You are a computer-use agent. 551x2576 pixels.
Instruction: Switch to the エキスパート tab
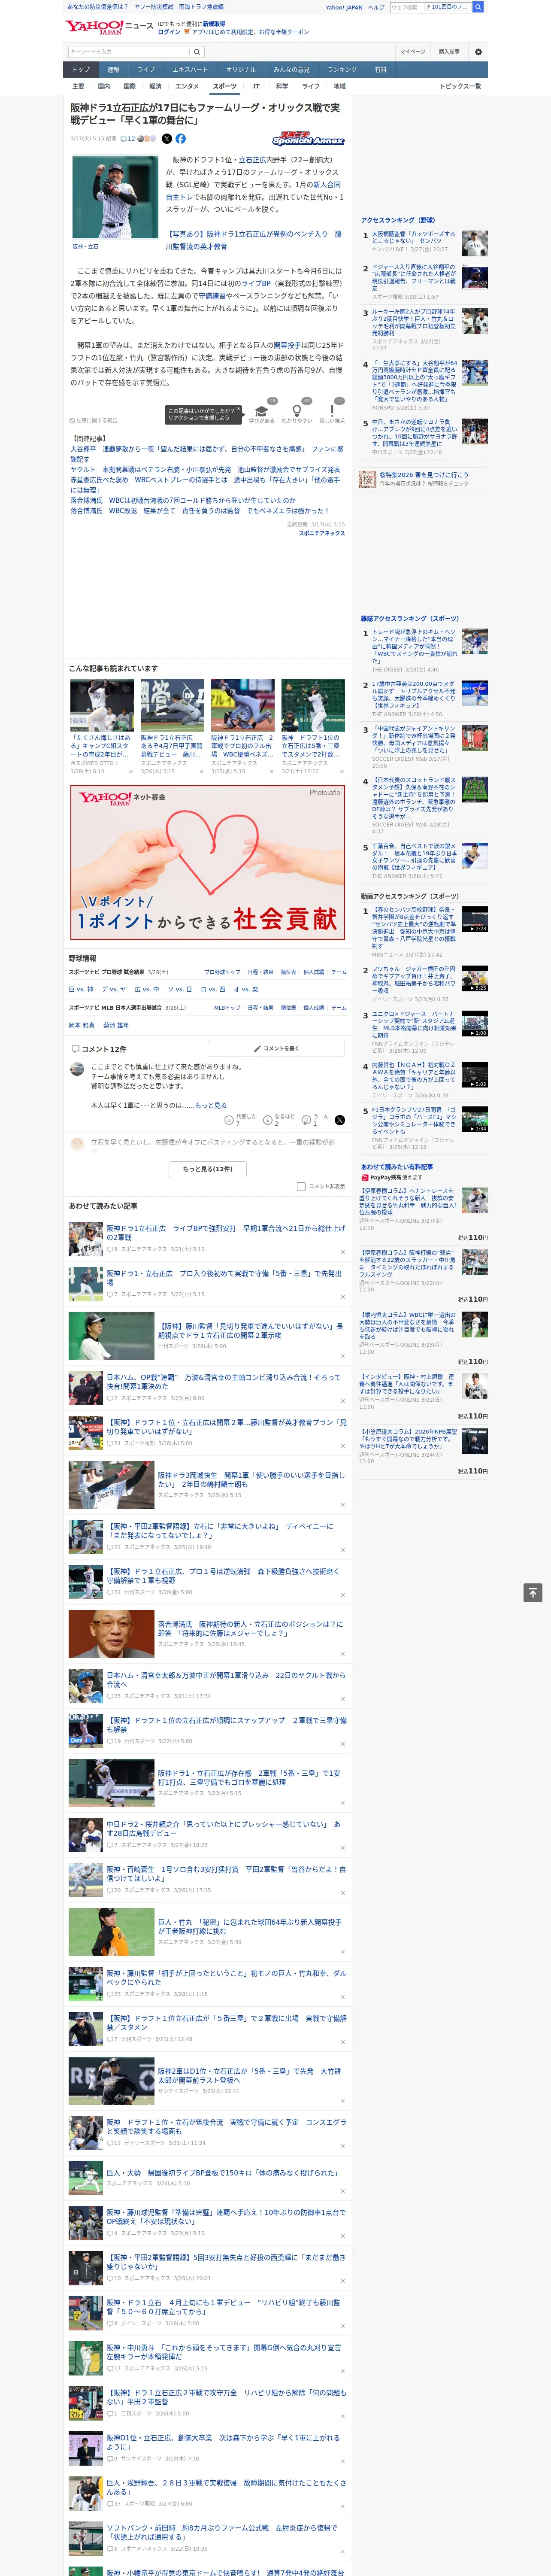tap(190, 70)
